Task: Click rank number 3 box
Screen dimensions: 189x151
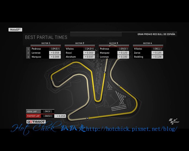Action: click(28, 57)
